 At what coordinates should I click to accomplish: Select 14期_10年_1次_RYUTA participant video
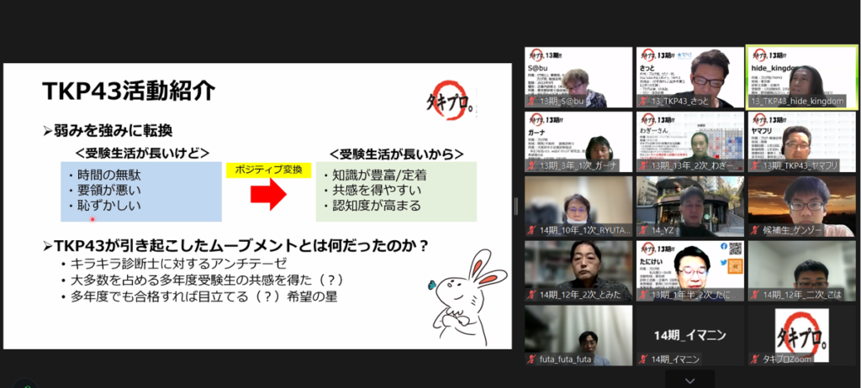[578, 207]
